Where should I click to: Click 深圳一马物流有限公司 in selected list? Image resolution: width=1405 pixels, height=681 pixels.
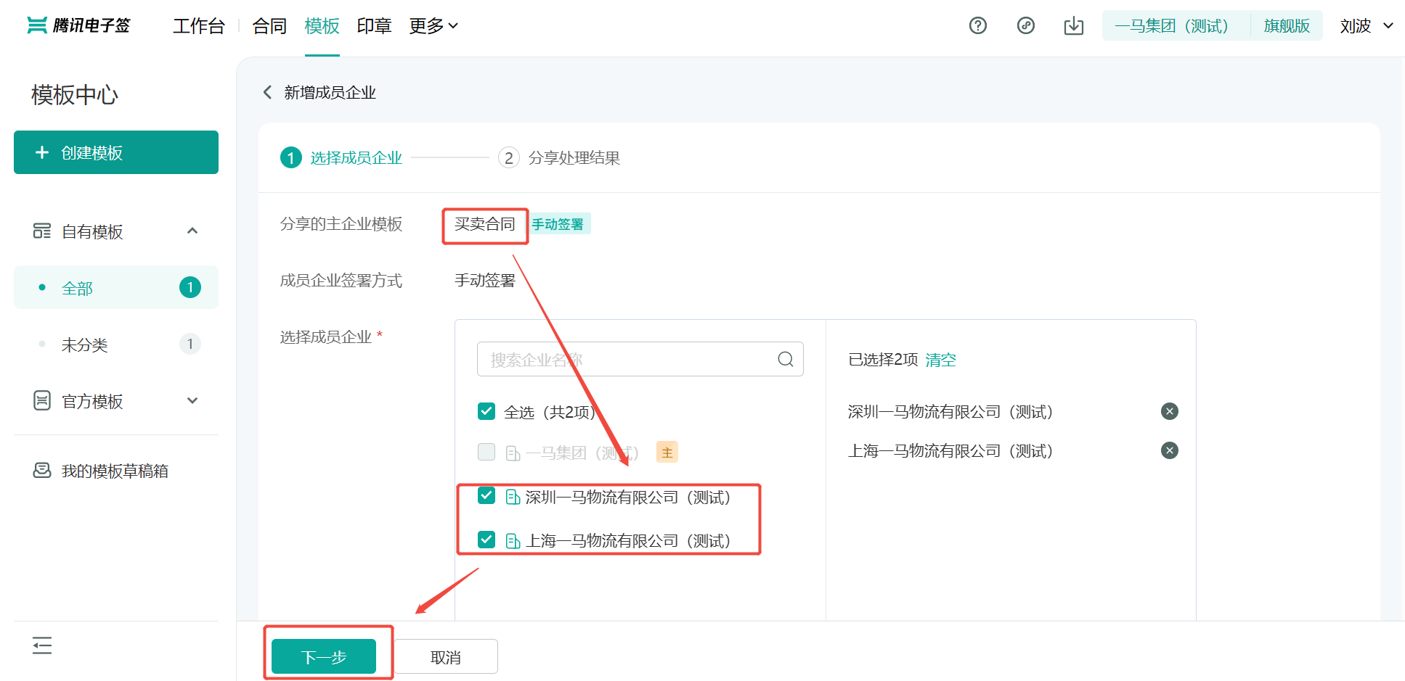(x=950, y=412)
